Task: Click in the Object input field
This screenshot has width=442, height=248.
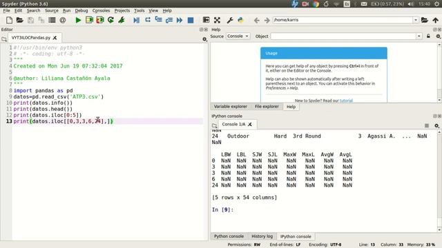Action: (343, 37)
